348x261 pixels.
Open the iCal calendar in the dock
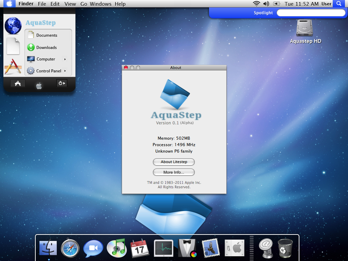(139, 248)
